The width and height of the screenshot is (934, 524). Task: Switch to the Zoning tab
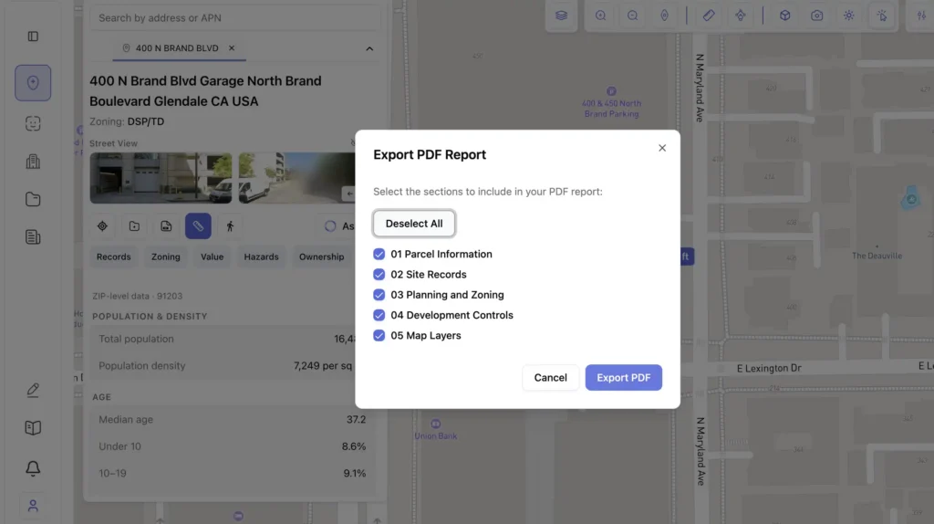165,257
